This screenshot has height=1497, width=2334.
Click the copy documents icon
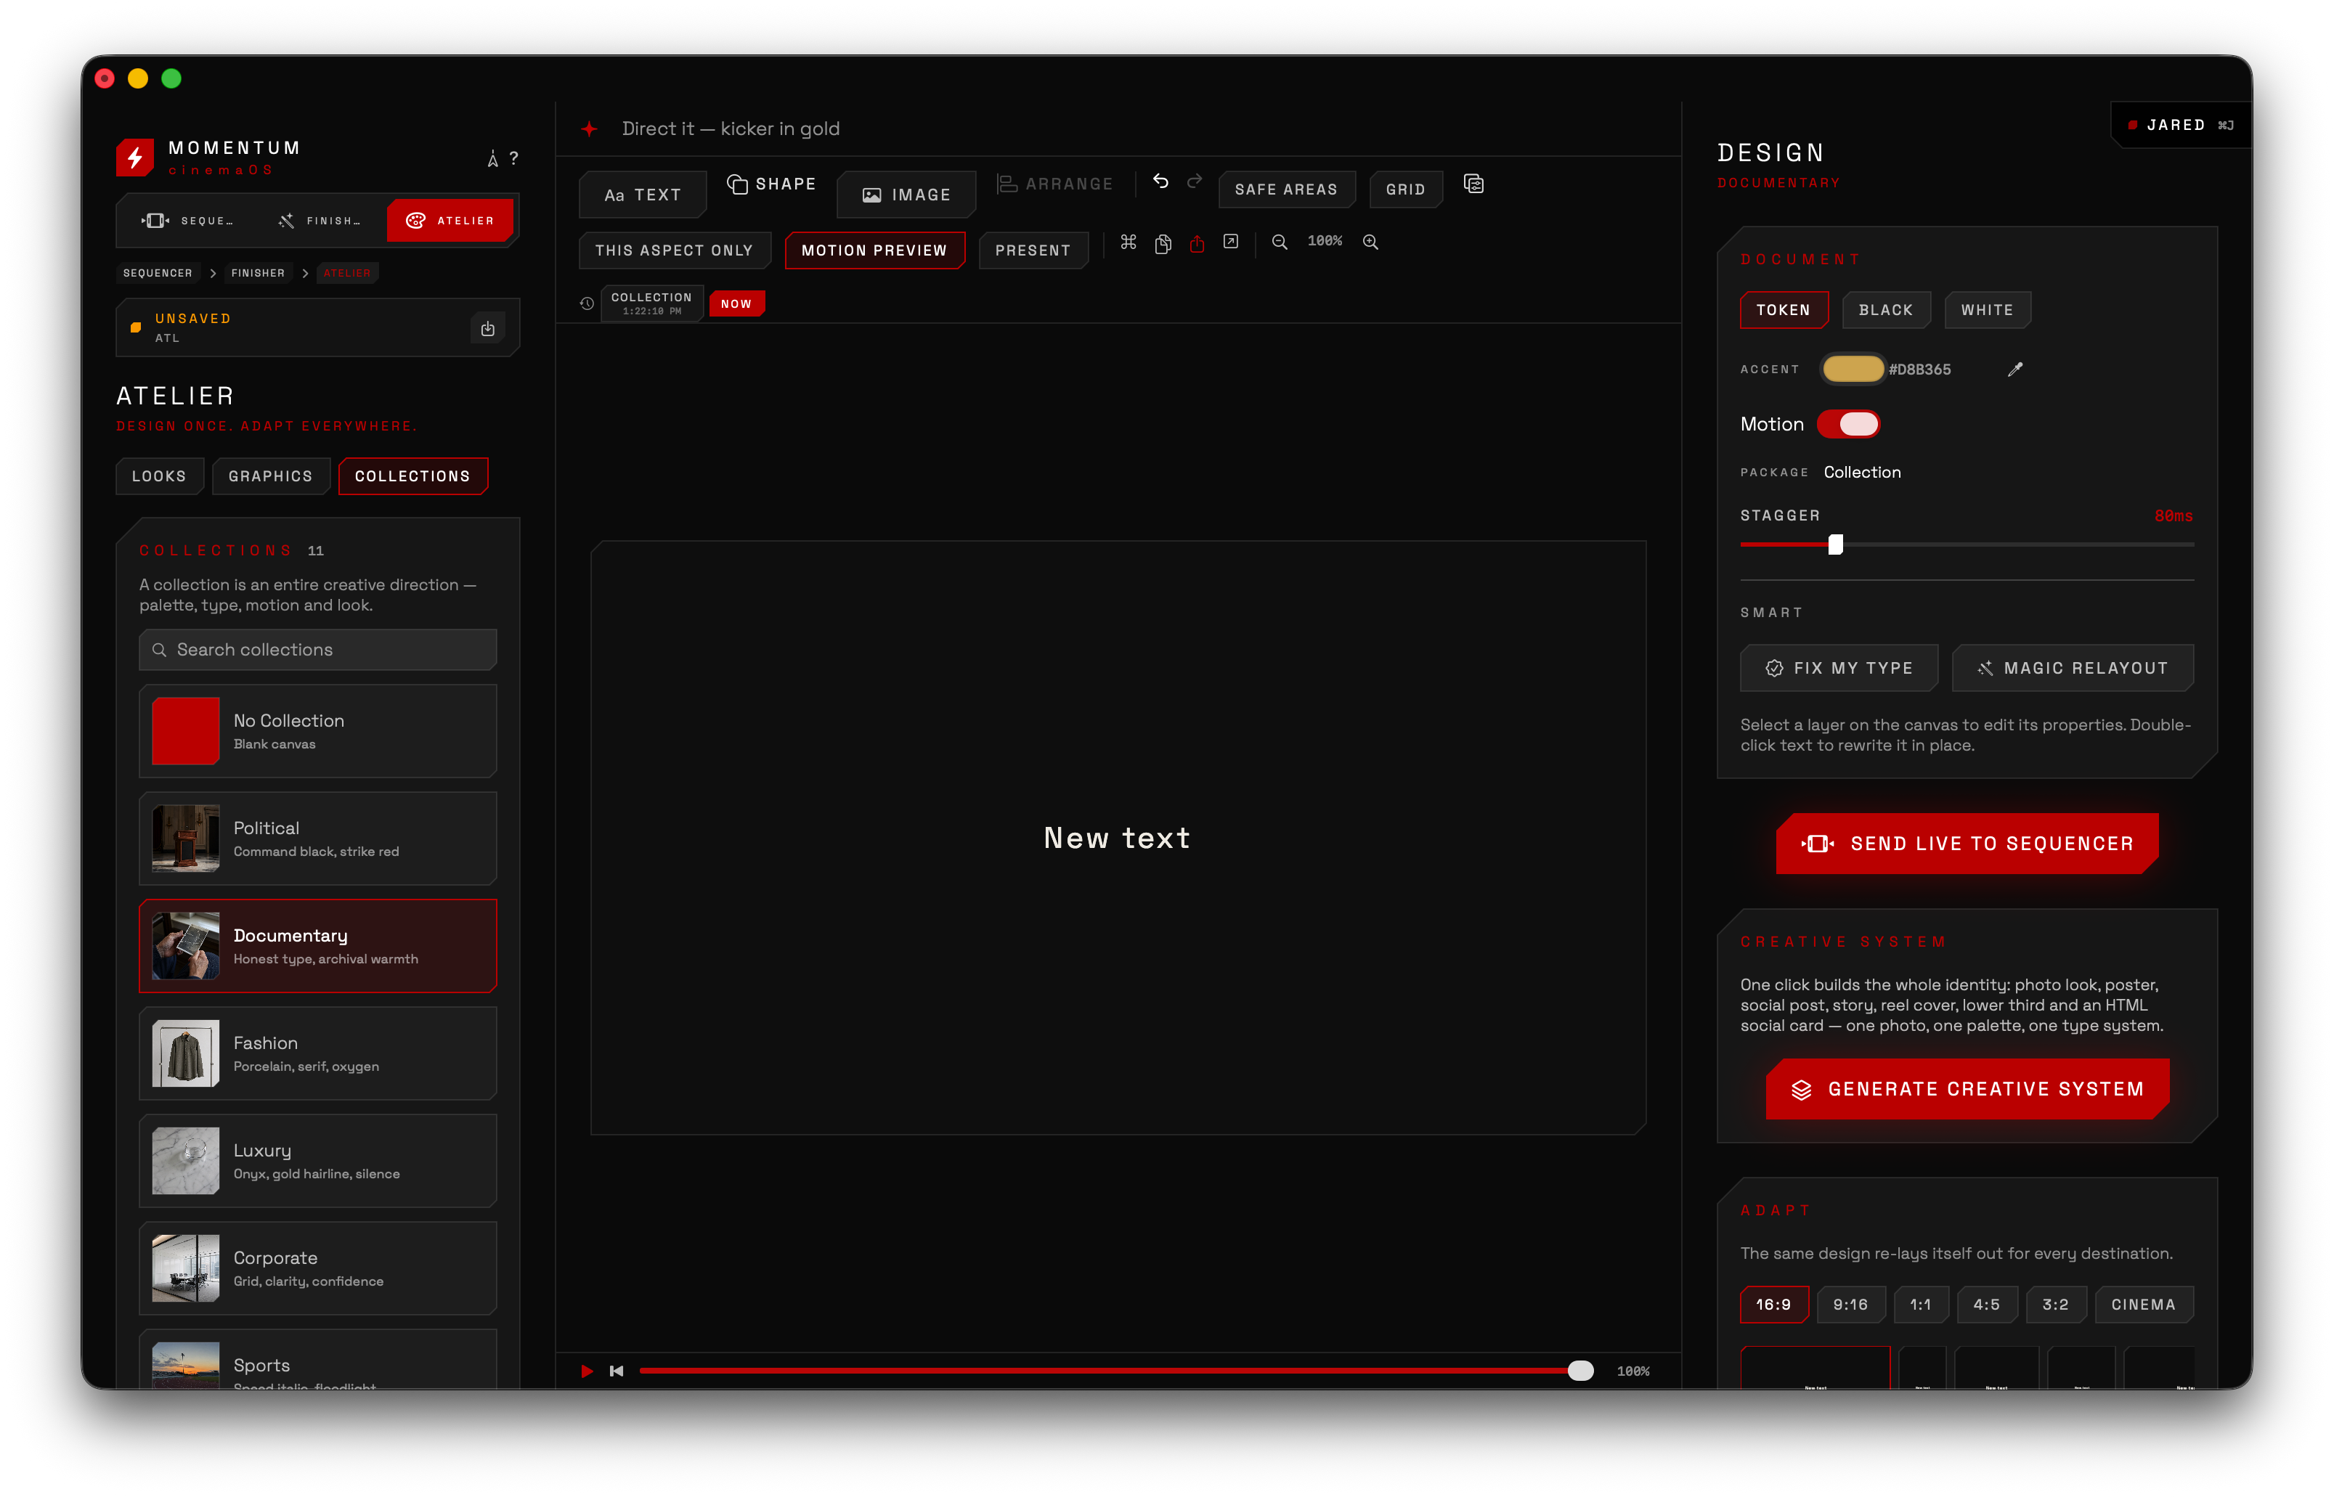click(x=1163, y=243)
